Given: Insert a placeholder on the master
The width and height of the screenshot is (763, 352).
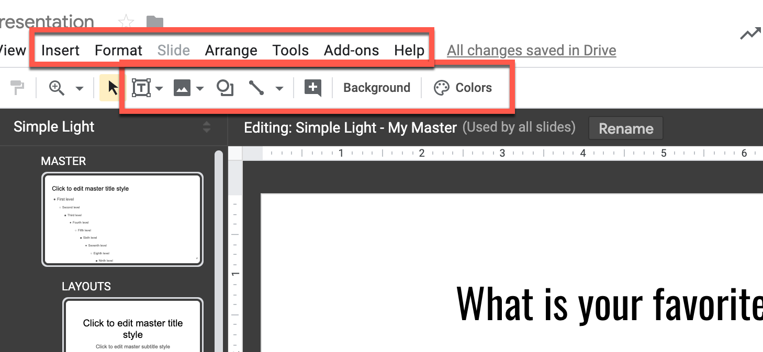Looking at the screenshot, I should (312, 87).
